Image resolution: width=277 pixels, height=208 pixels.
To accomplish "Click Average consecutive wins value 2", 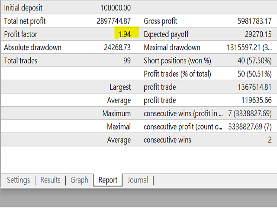I will click(x=270, y=140).
